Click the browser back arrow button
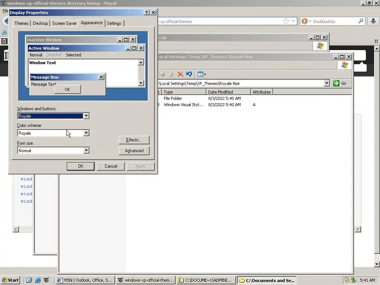 coord(6,21)
